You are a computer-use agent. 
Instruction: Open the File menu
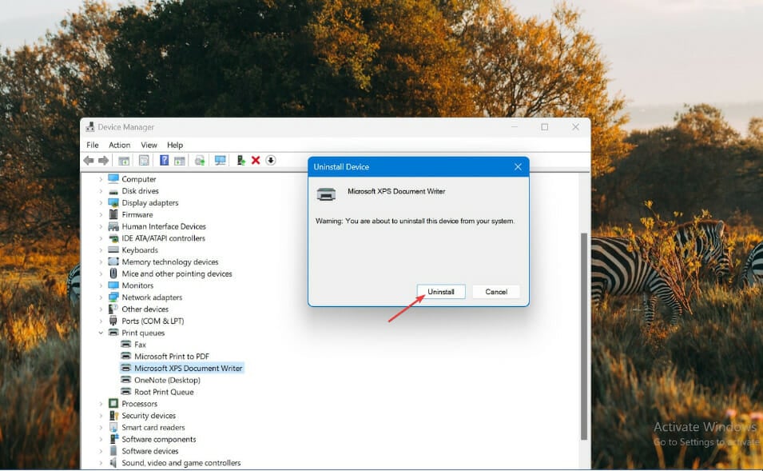click(93, 146)
